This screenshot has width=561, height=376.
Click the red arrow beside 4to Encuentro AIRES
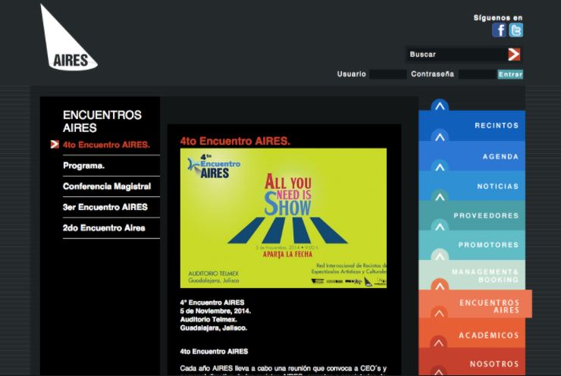coord(55,144)
